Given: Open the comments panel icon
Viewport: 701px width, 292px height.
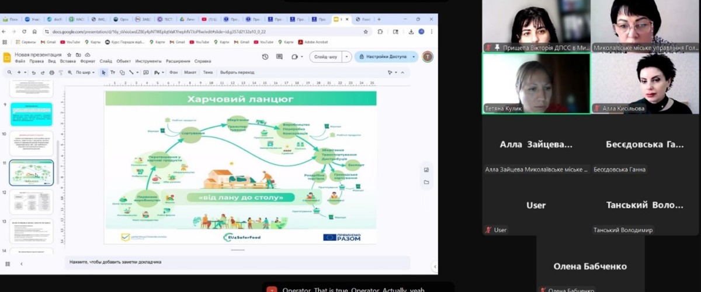Looking at the screenshot, I should click(279, 57).
